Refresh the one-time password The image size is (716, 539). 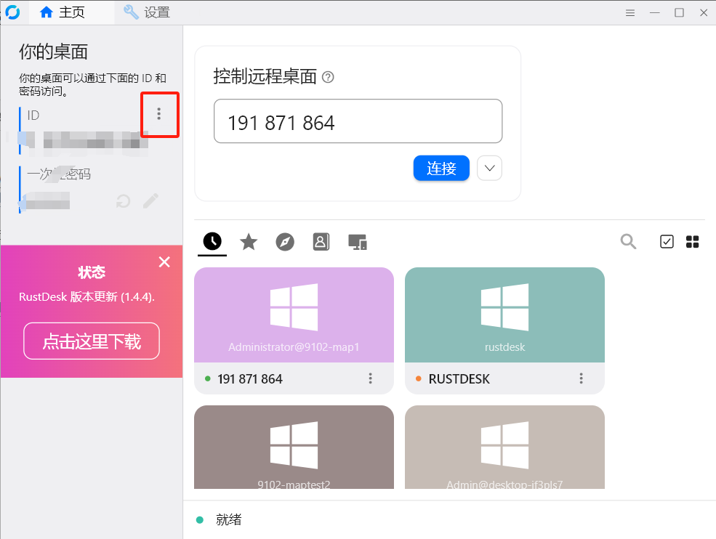point(124,201)
